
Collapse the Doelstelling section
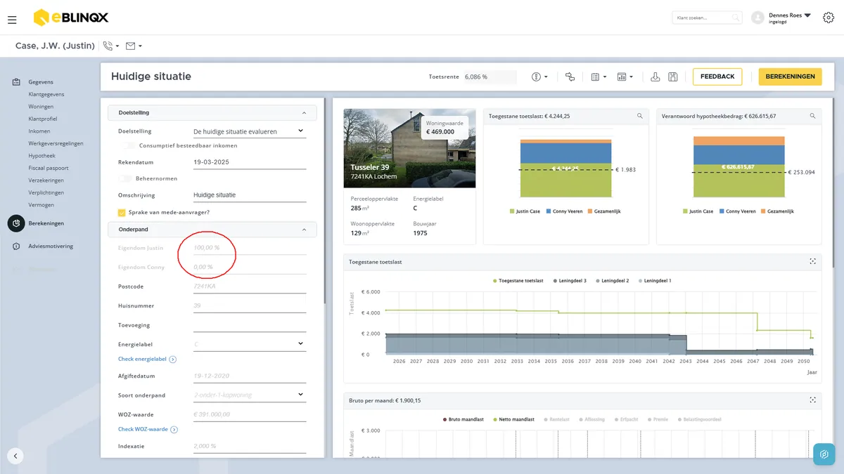point(304,112)
